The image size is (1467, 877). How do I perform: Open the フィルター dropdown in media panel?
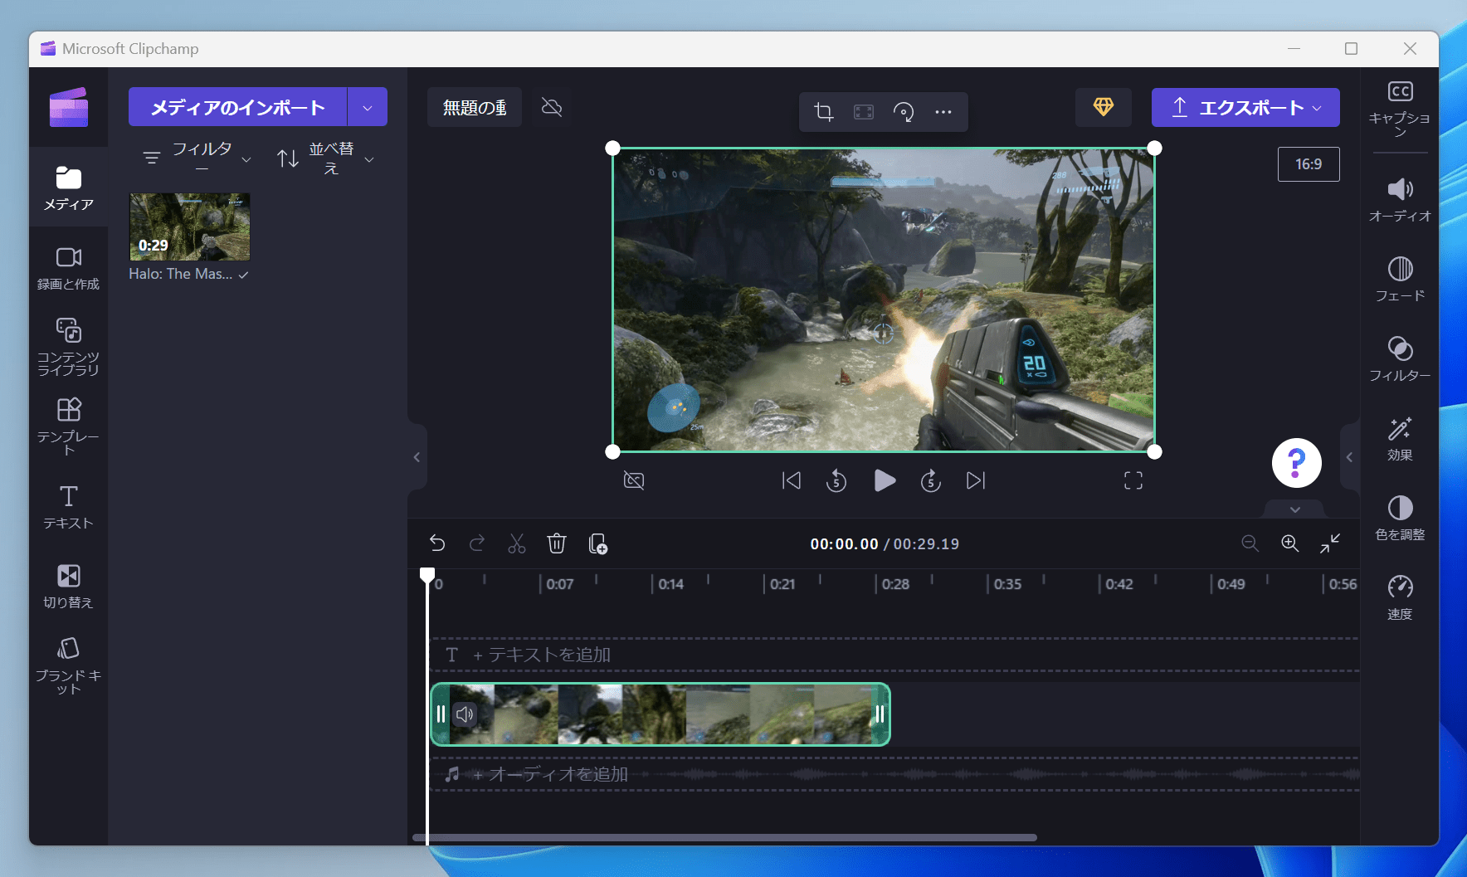[197, 158]
